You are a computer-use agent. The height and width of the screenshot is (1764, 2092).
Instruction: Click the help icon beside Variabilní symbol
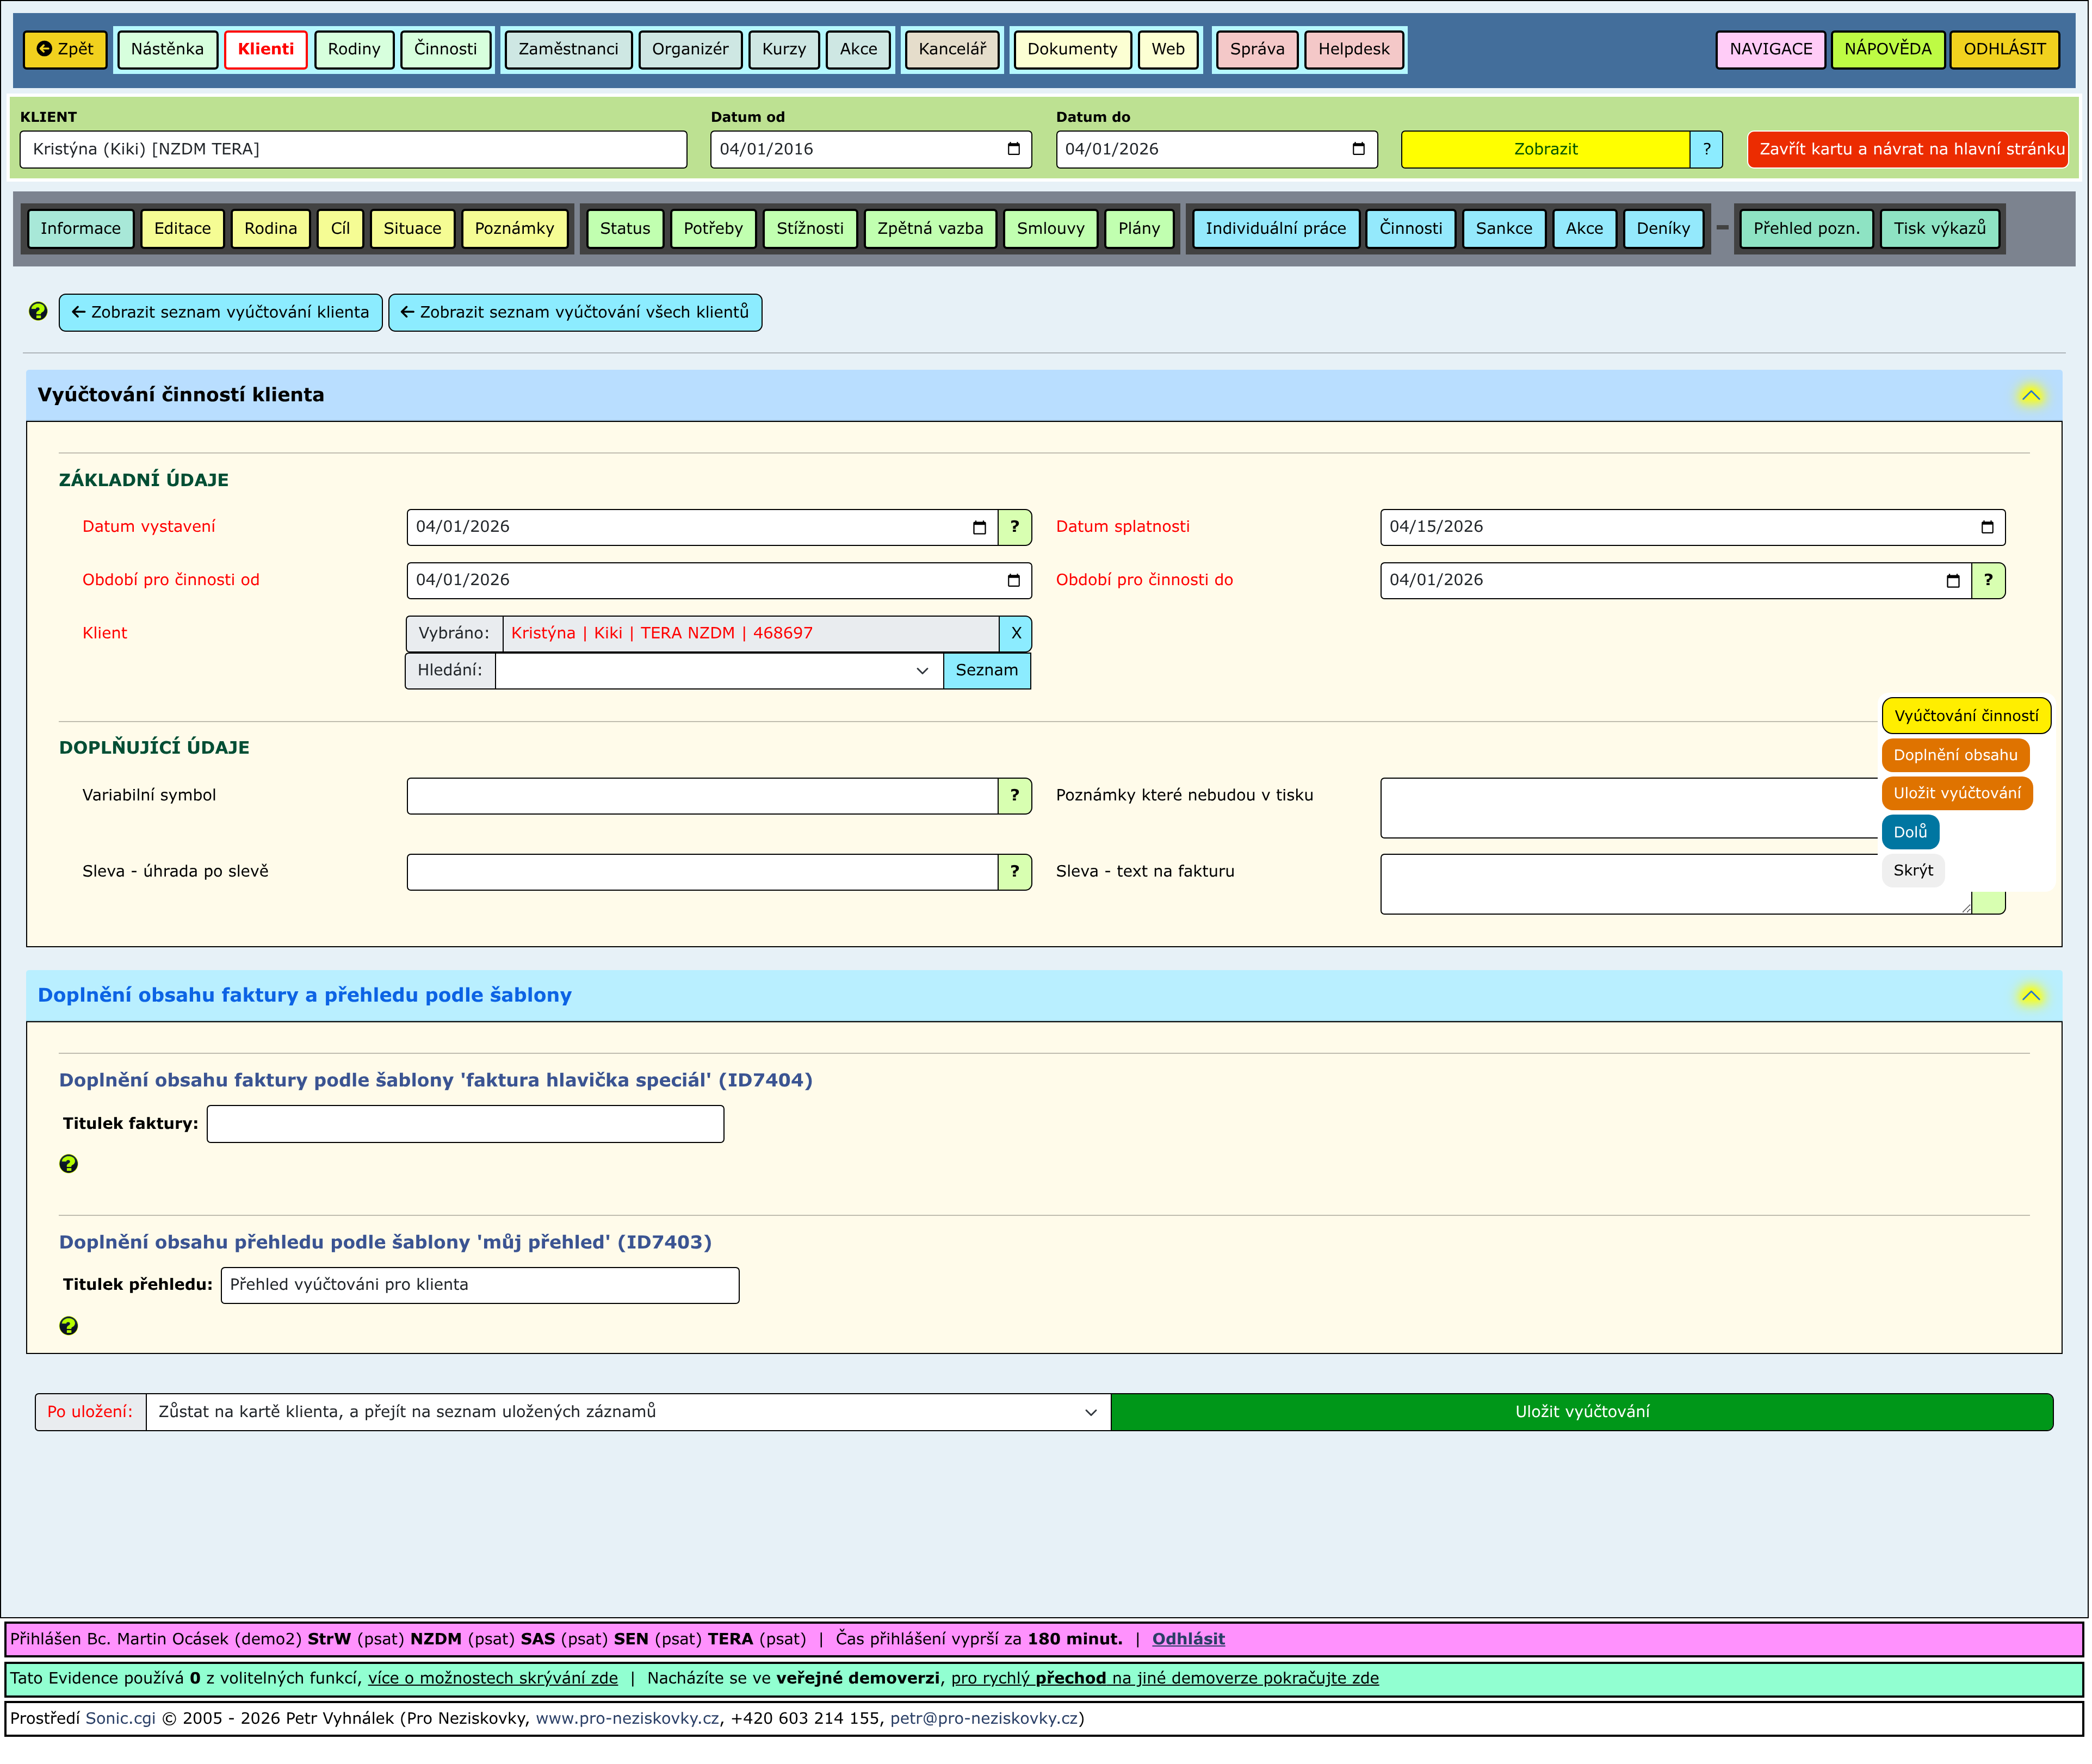(1014, 796)
